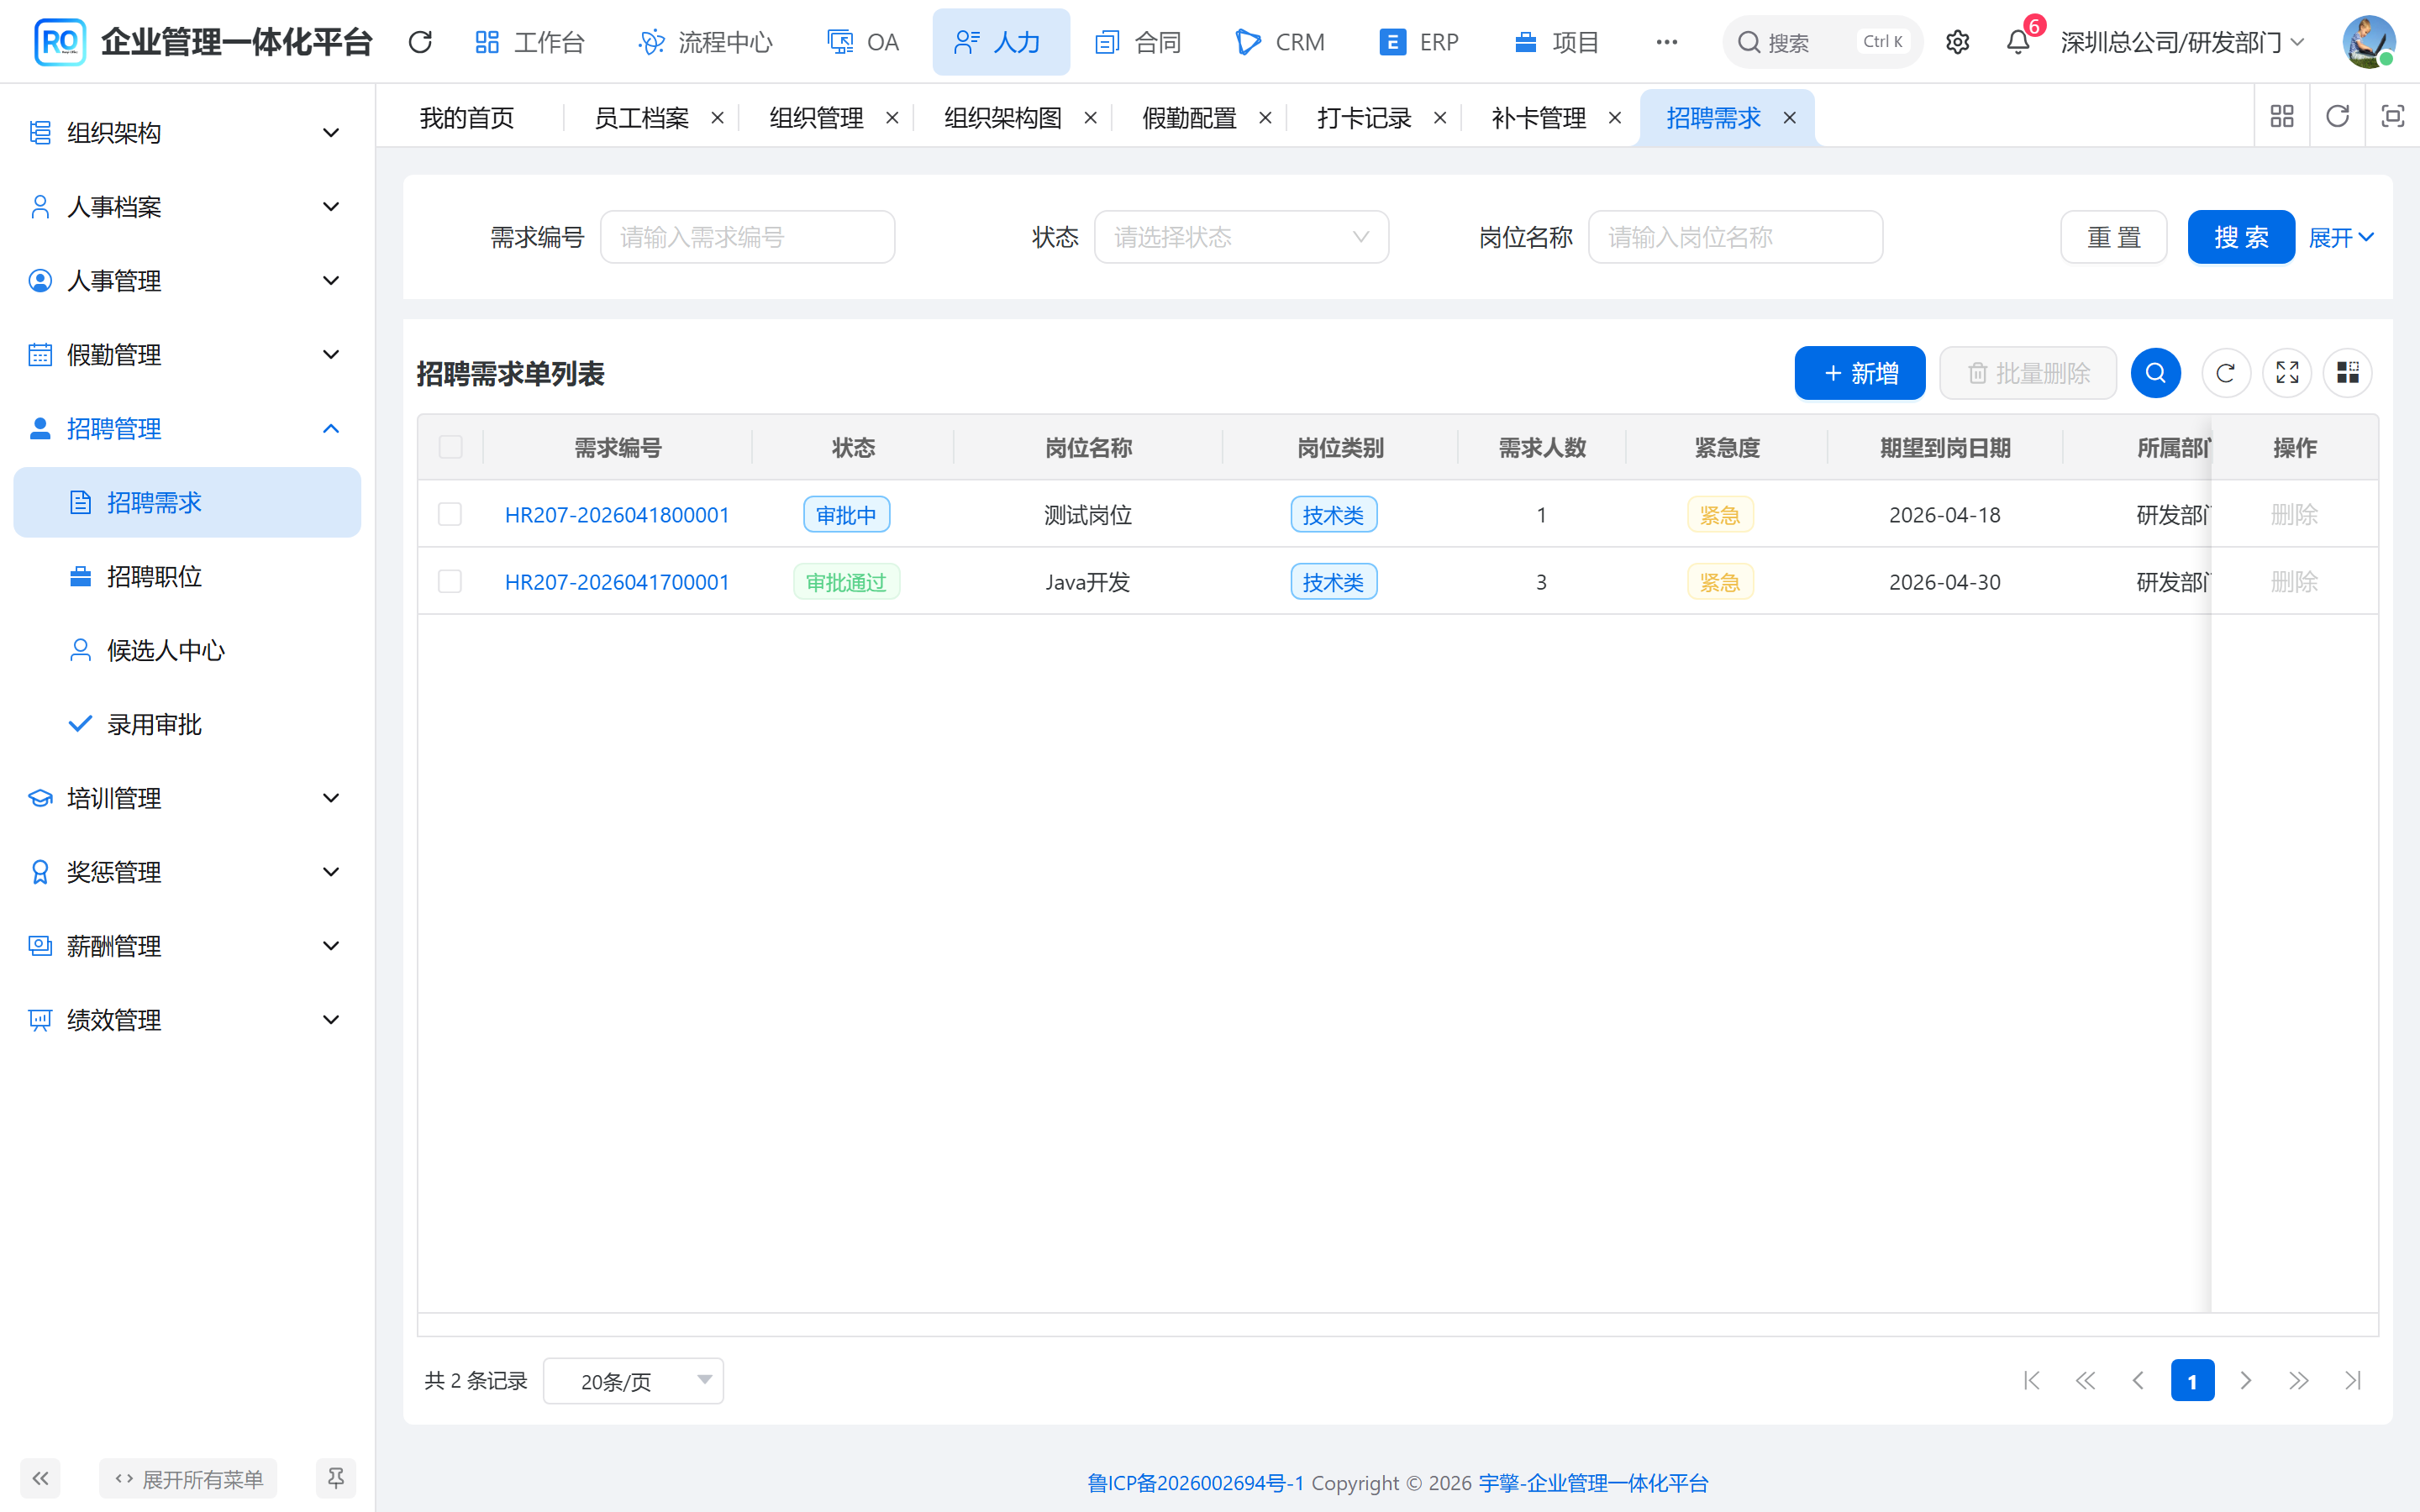This screenshot has height=1512, width=2420.
Task: Open the settings gear icon
Action: point(1957,42)
